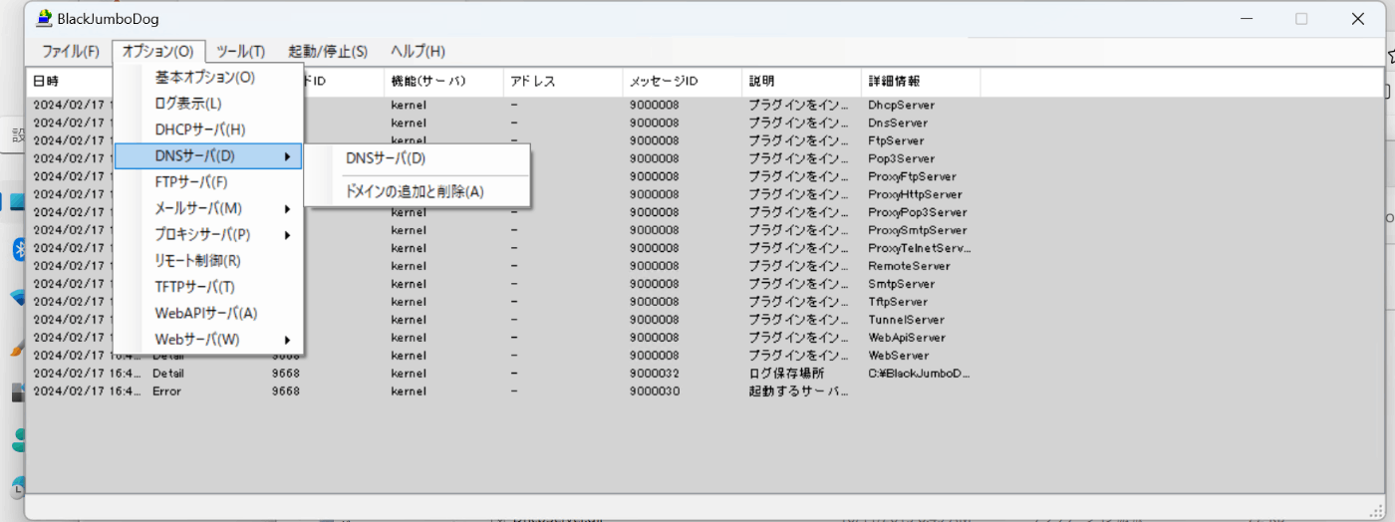Click the ProxyTelnetServ... log entry
The image size is (1395, 522).
919,248
